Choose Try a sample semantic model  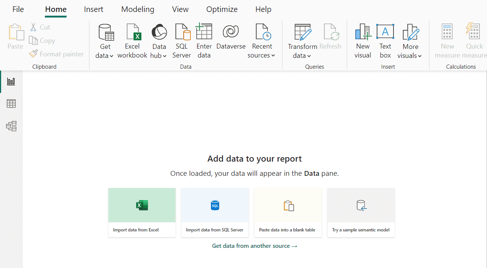pyautogui.click(x=361, y=212)
